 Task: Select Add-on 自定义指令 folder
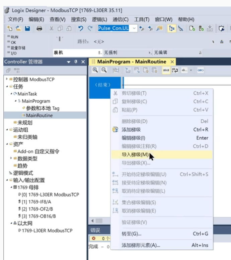coord(38,151)
